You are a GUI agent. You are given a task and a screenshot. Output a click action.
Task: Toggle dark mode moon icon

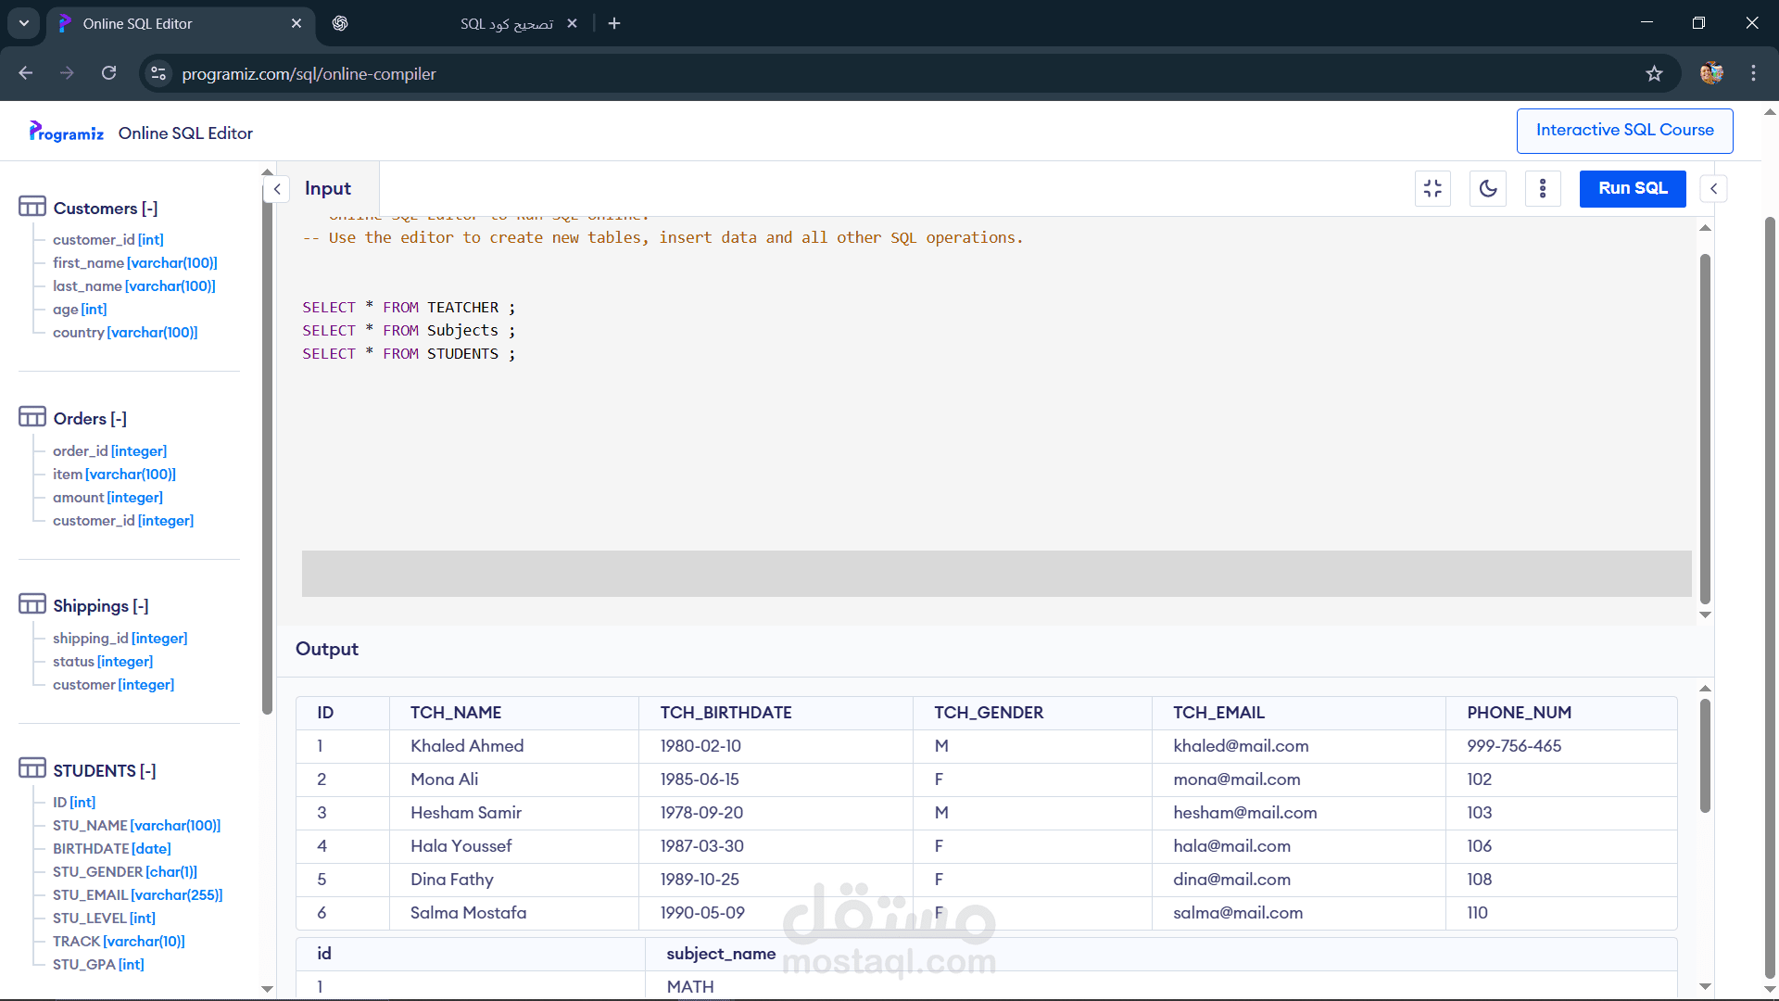(1488, 189)
